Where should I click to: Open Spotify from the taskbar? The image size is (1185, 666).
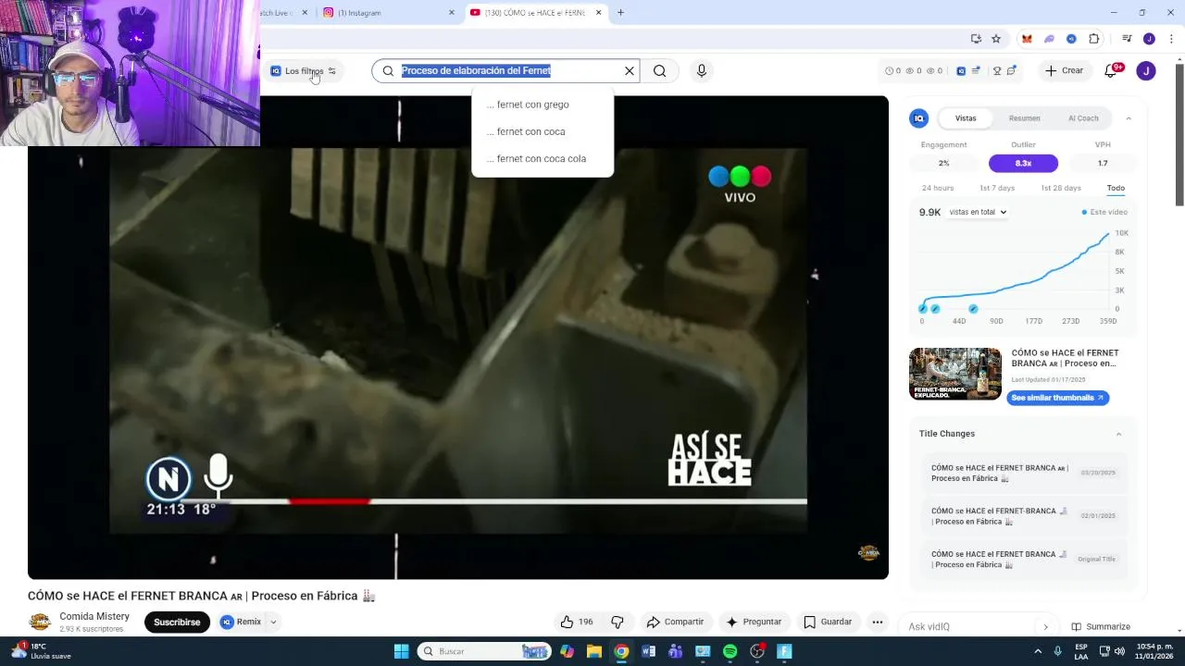[x=730, y=651]
